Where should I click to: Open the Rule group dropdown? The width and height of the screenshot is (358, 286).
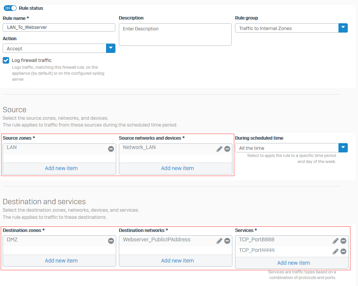pos(343,28)
